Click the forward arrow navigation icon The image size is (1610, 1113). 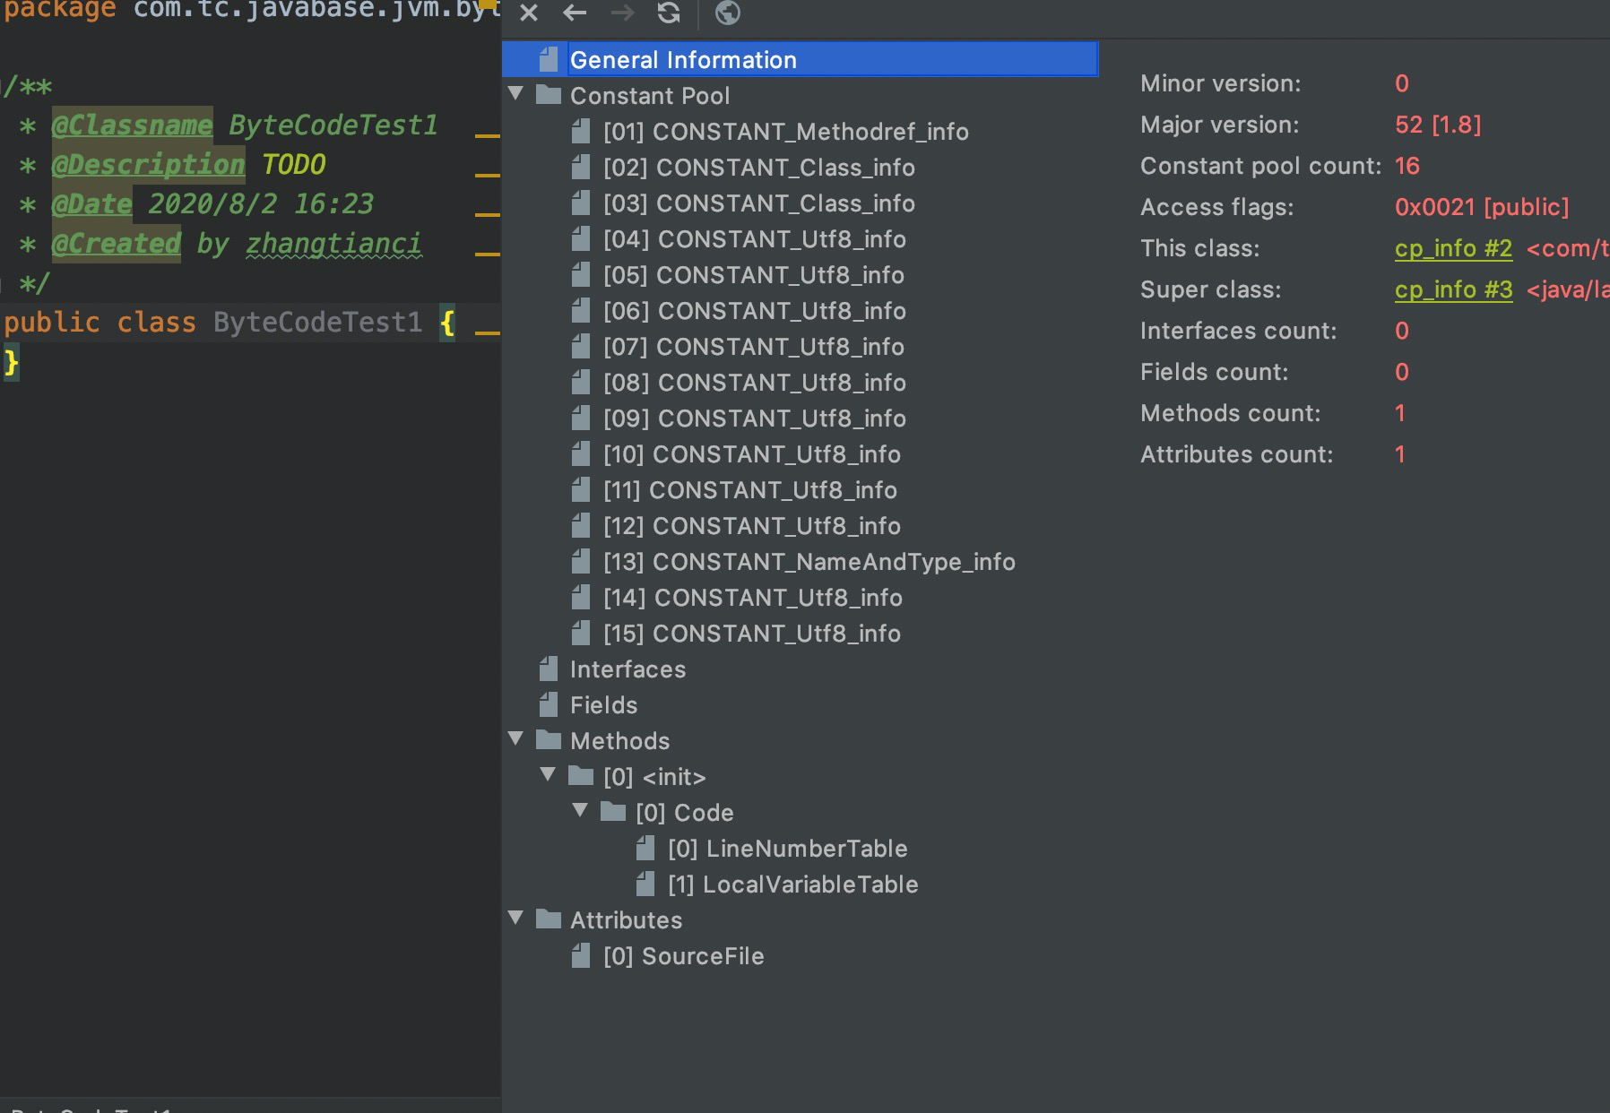click(622, 13)
